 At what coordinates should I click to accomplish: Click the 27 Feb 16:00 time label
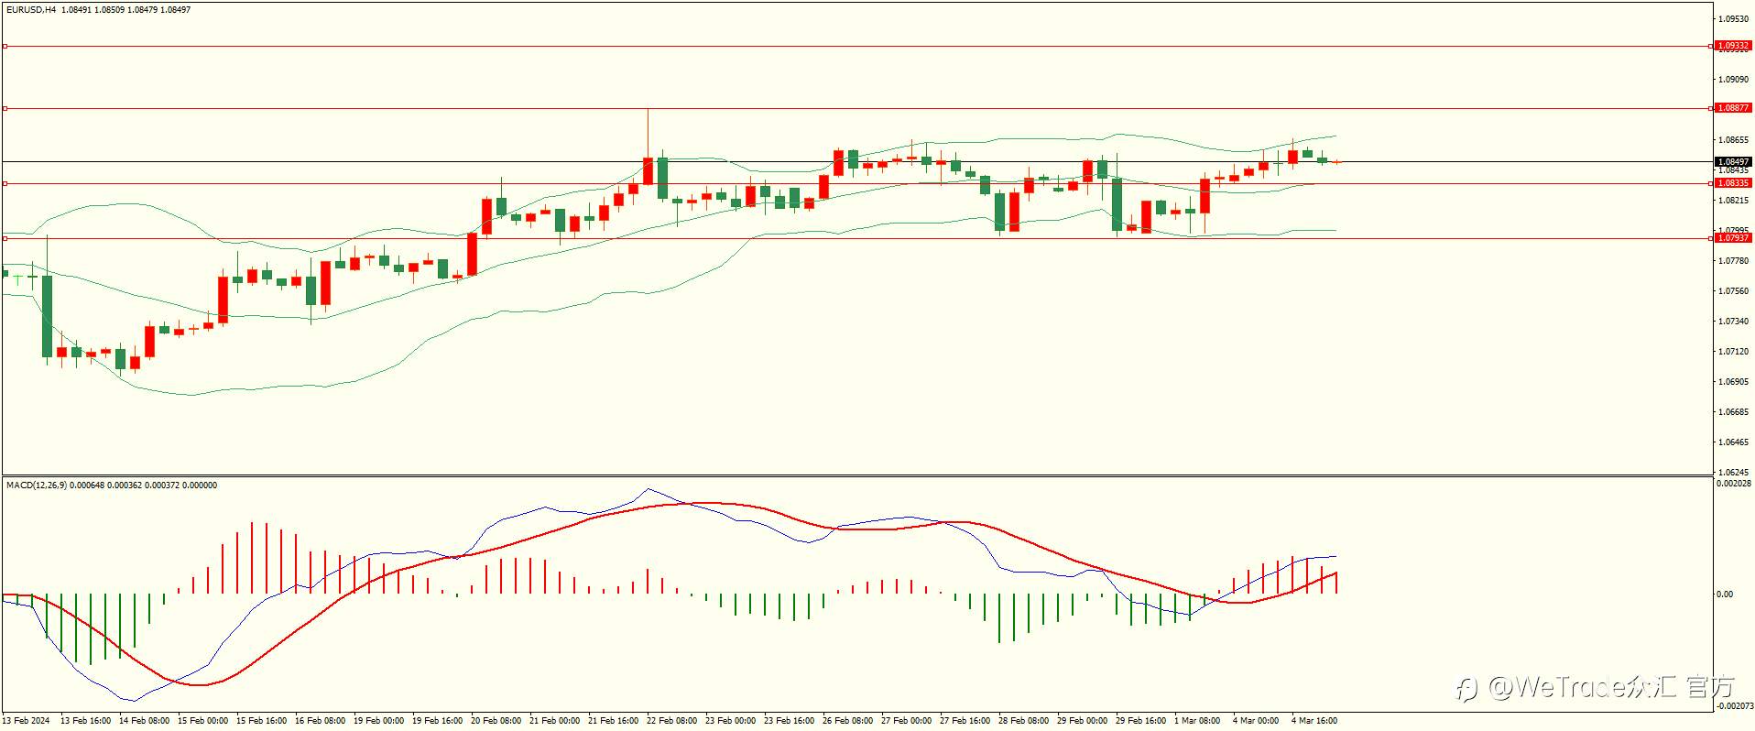click(965, 721)
